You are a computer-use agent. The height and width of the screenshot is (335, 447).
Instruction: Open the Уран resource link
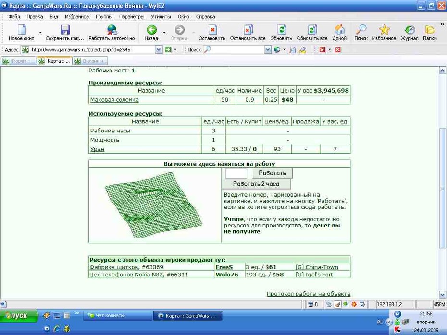coord(97,149)
